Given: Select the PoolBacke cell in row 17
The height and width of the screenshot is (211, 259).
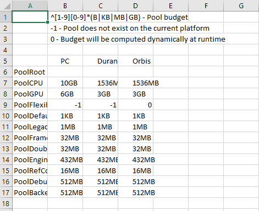Looking at the screenshot, I should point(30,192).
